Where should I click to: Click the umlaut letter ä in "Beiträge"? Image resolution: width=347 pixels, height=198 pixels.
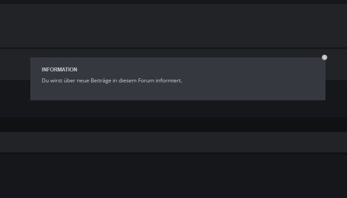pos(103,81)
